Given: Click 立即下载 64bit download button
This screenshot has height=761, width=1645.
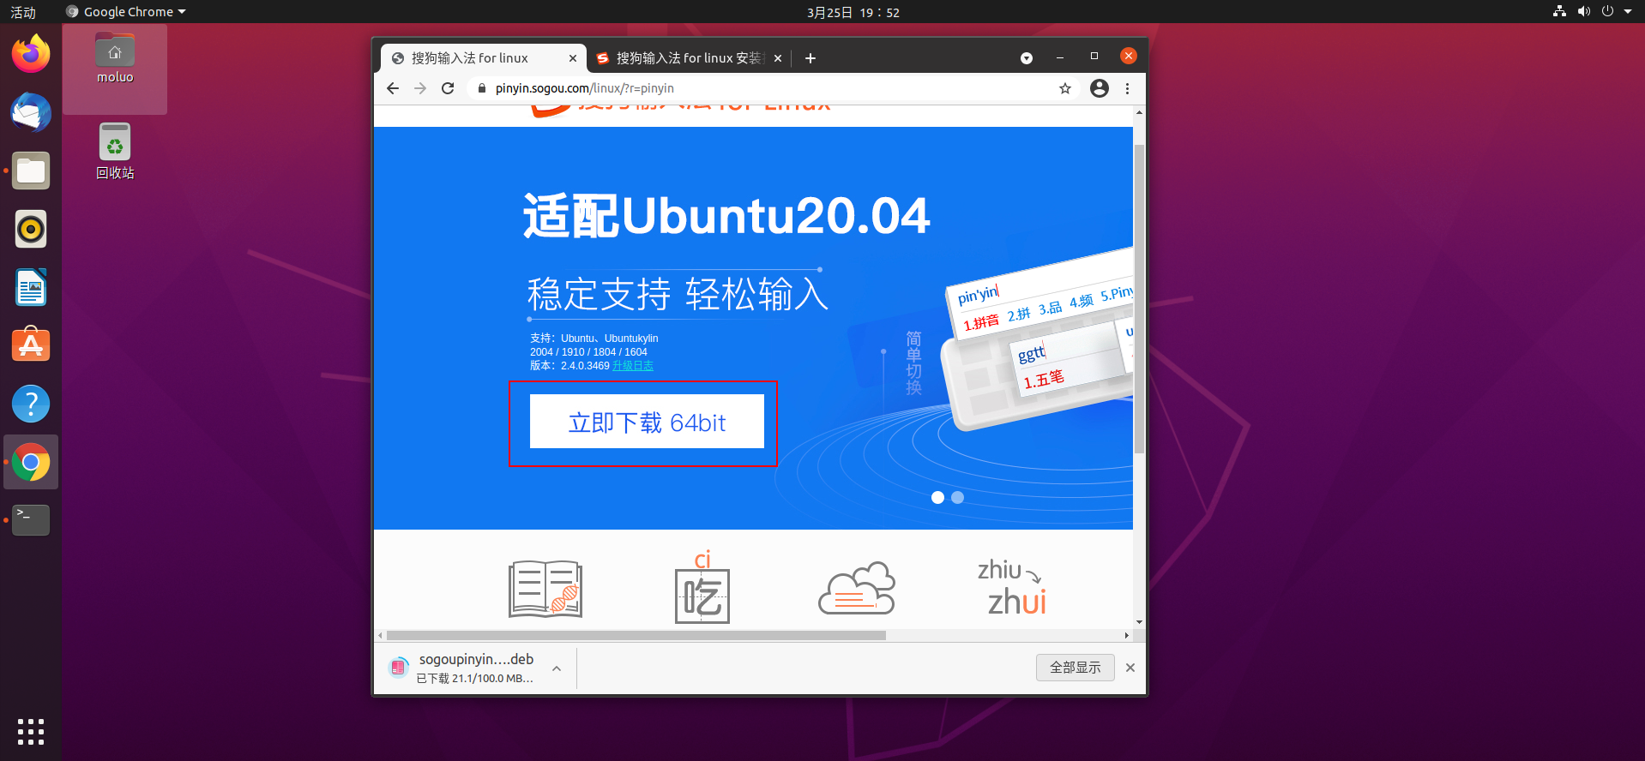Looking at the screenshot, I should point(647,422).
